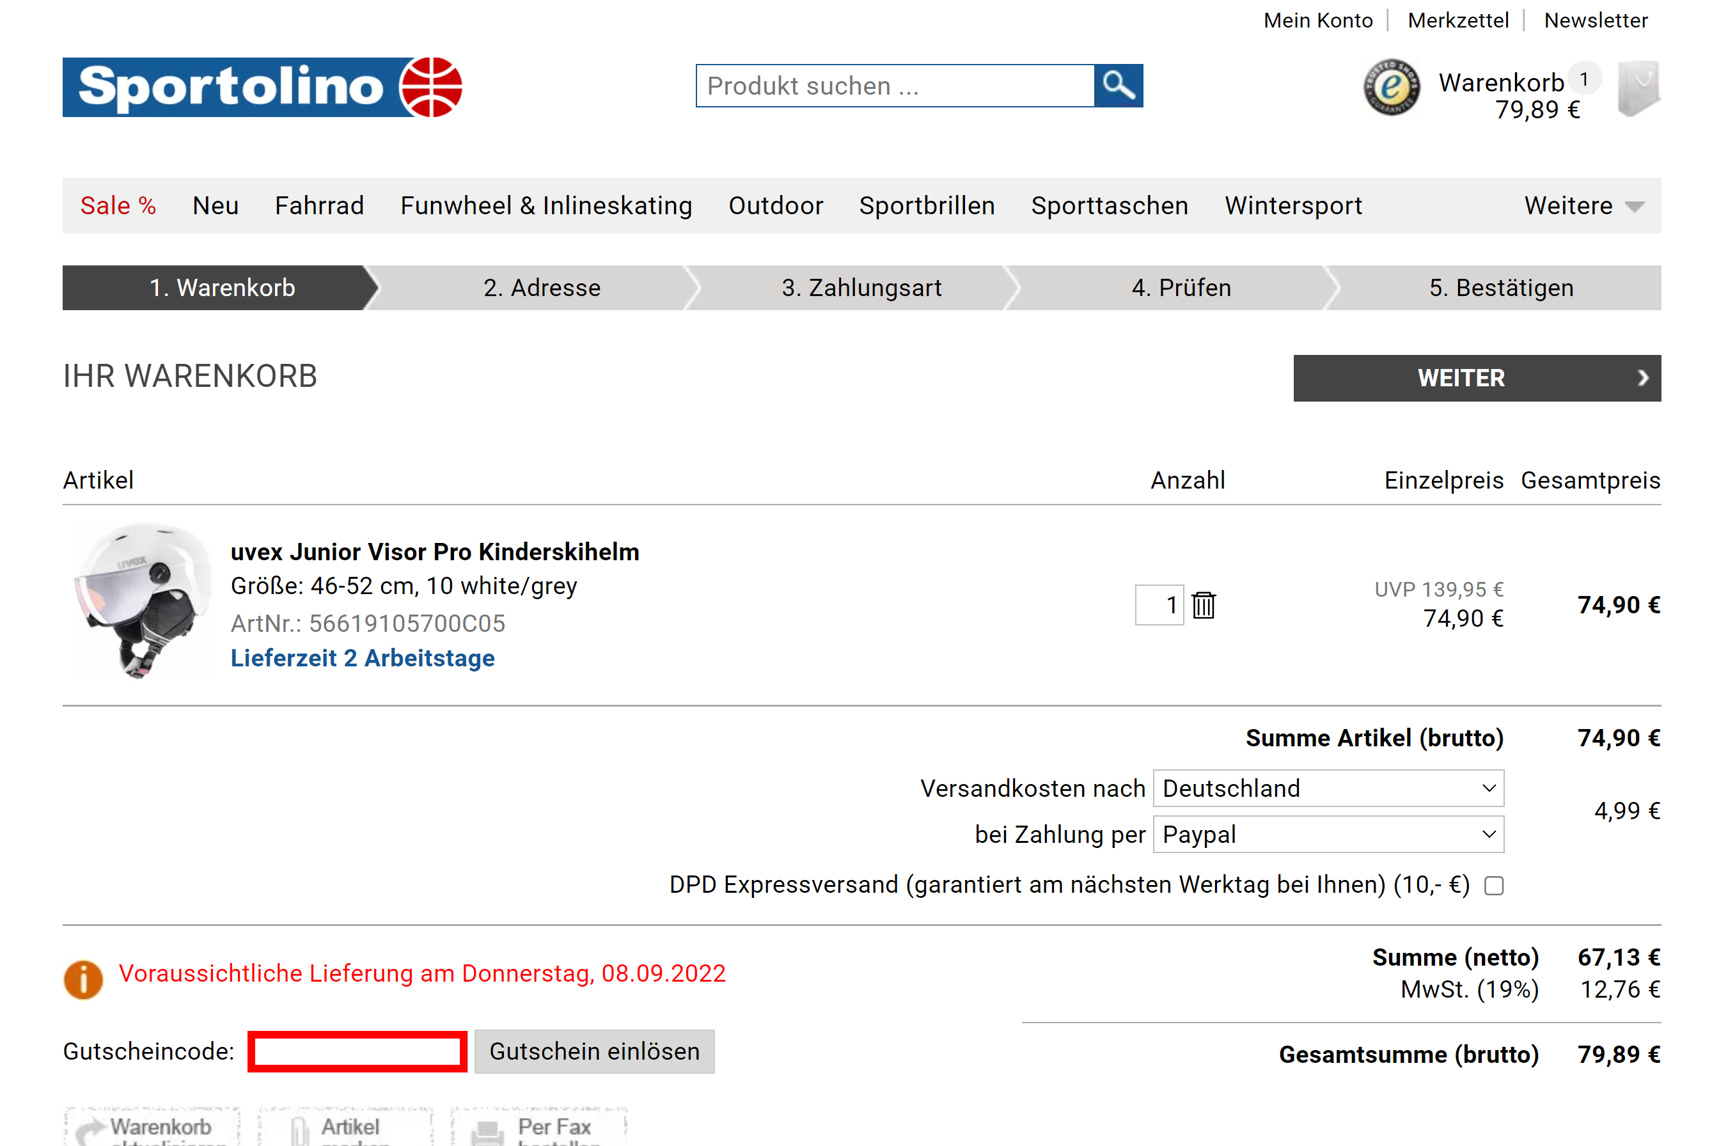This screenshot has width=1728, height=1146.
Task: Click Lieferzeit 2 Arbeitstage link
Action: pyautogui.click(x=363, y=658)
